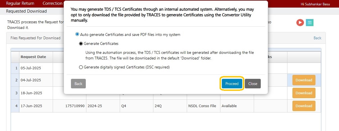
Task: Download the 04-Jul-2025 request file
Action: (x=304, y=80)
